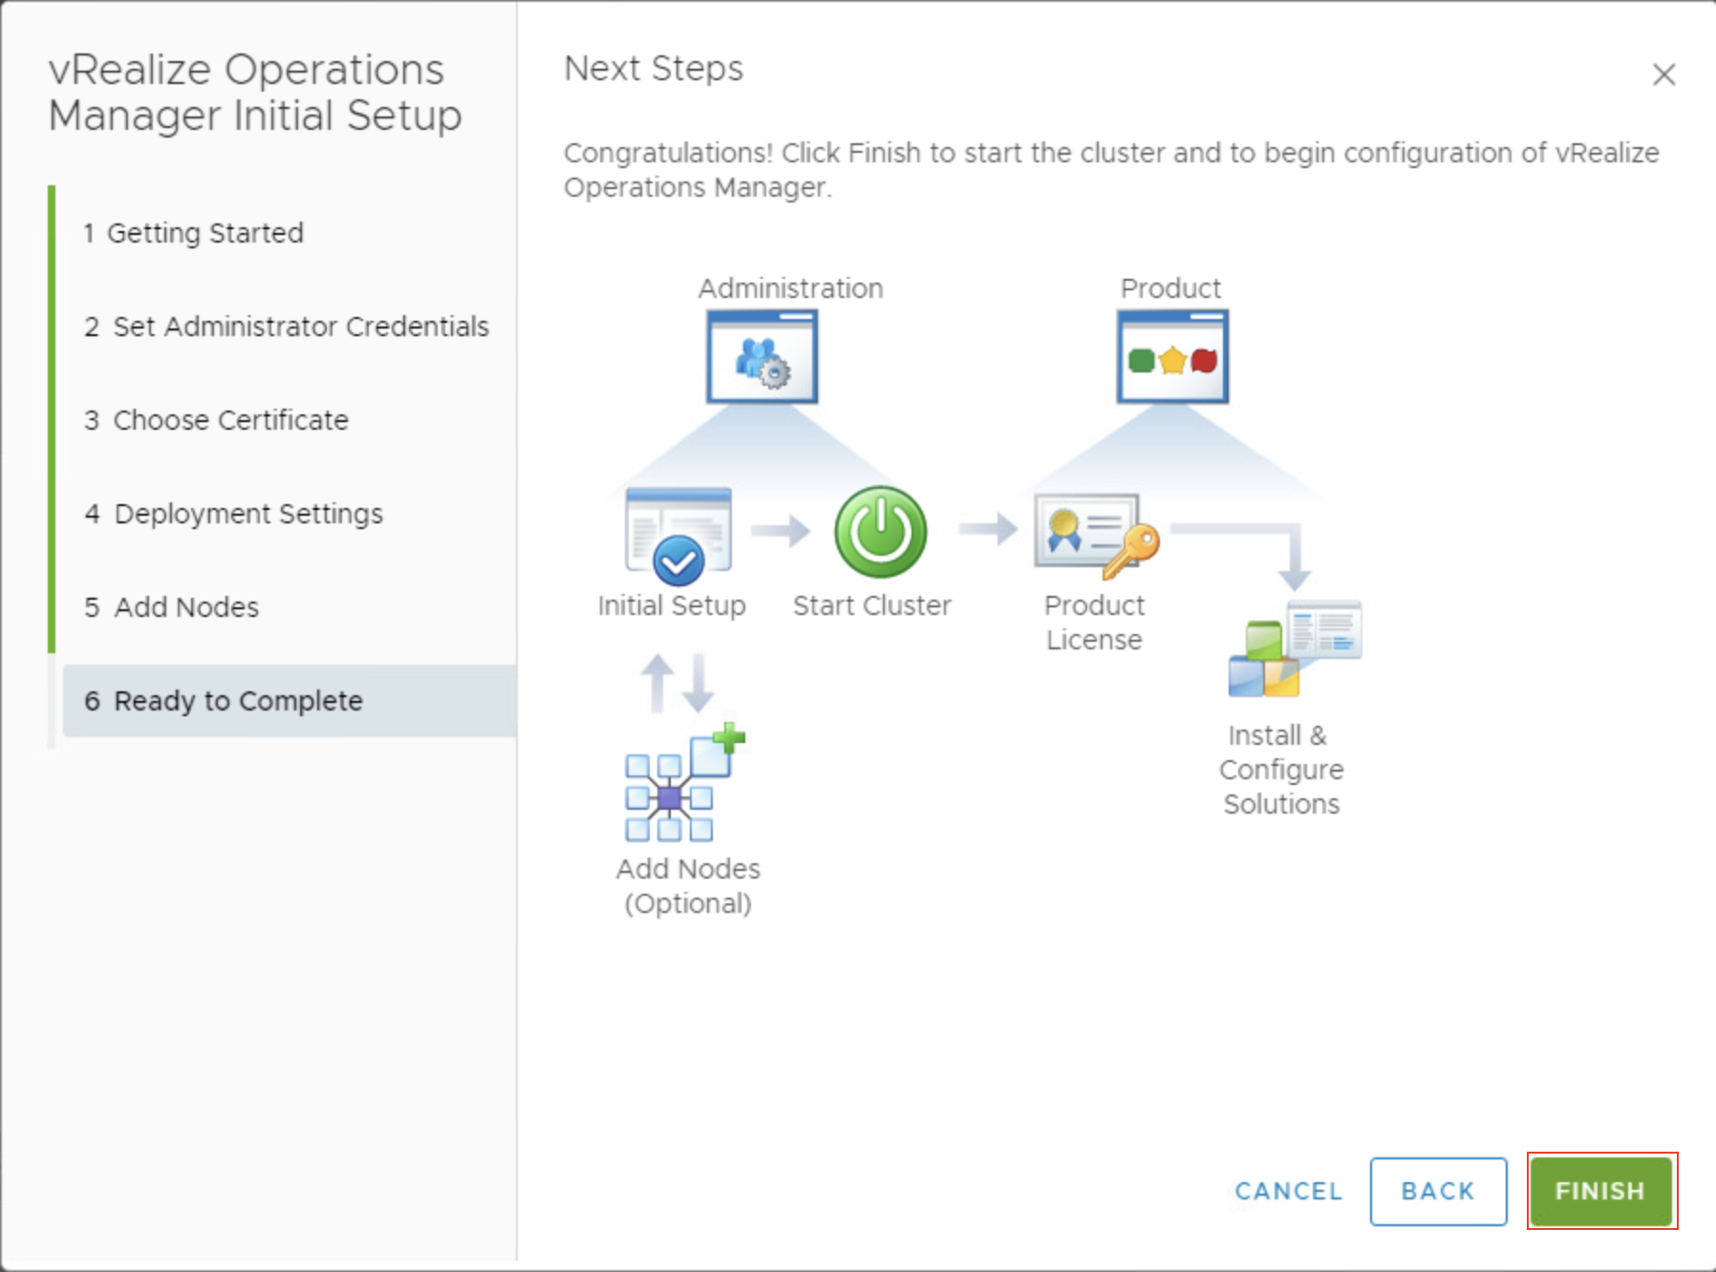1716x1272 pixels.
Task: Click the Initial Setup checkmark icon
Action: coord(678,535)
